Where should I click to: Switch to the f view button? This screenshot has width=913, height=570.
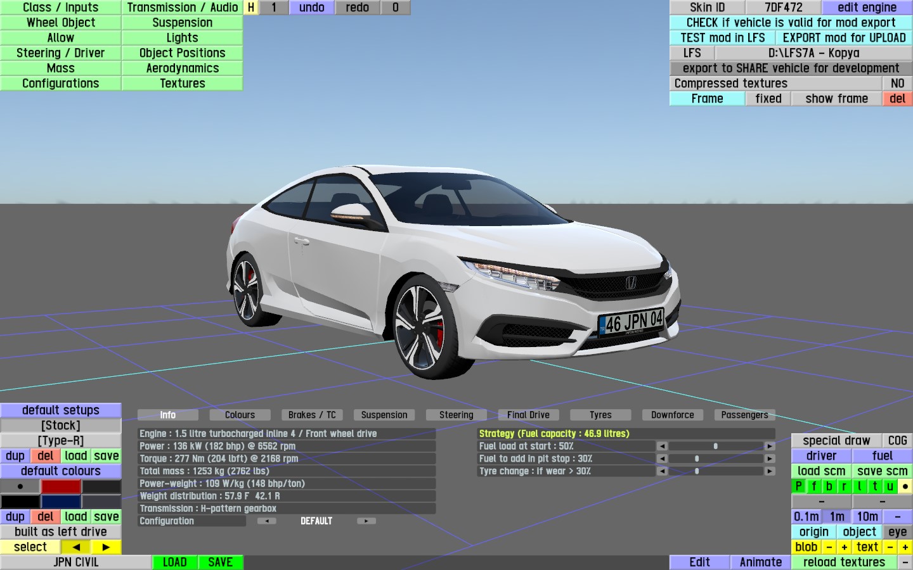813,486
